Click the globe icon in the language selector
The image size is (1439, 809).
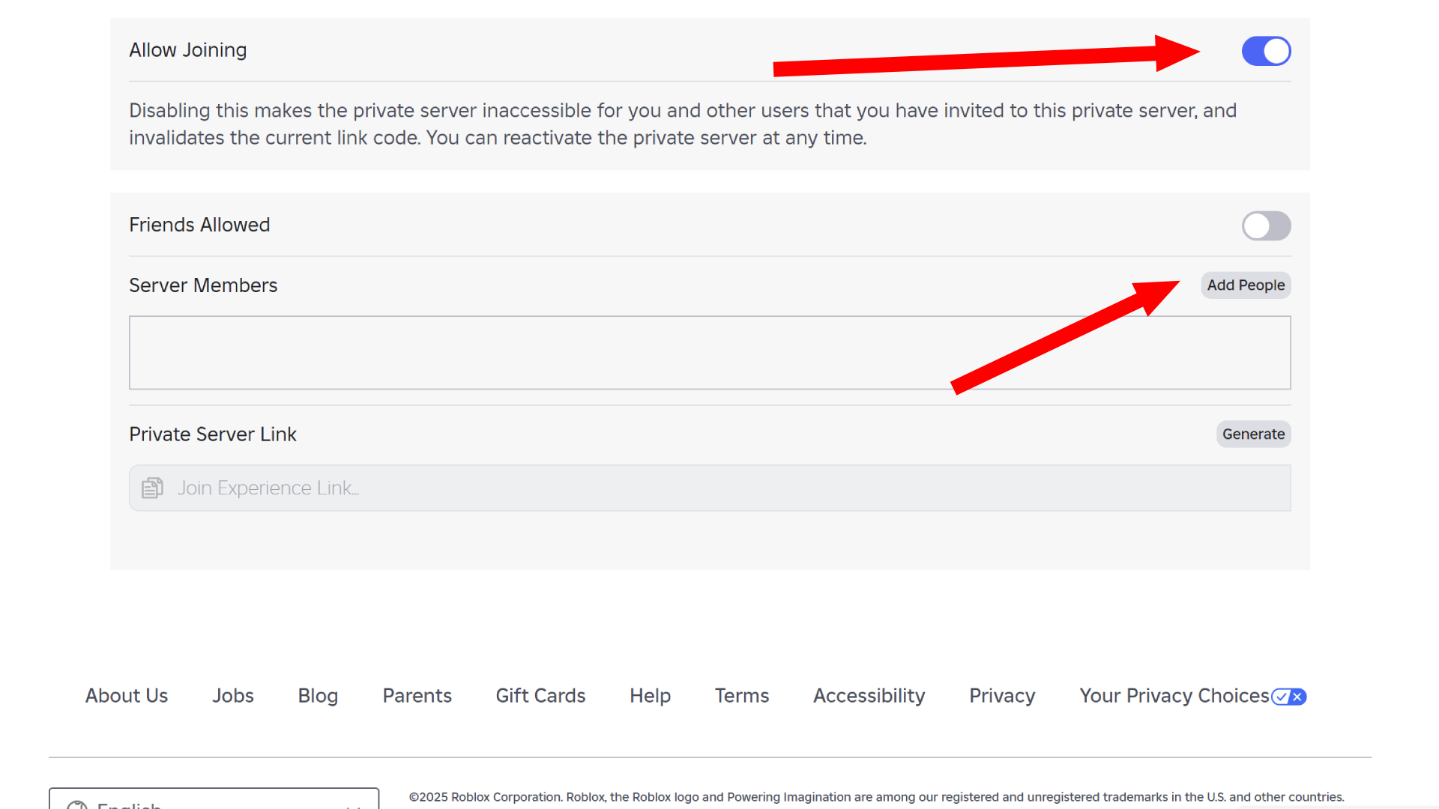pyautogui.click(x=77, y=805)
